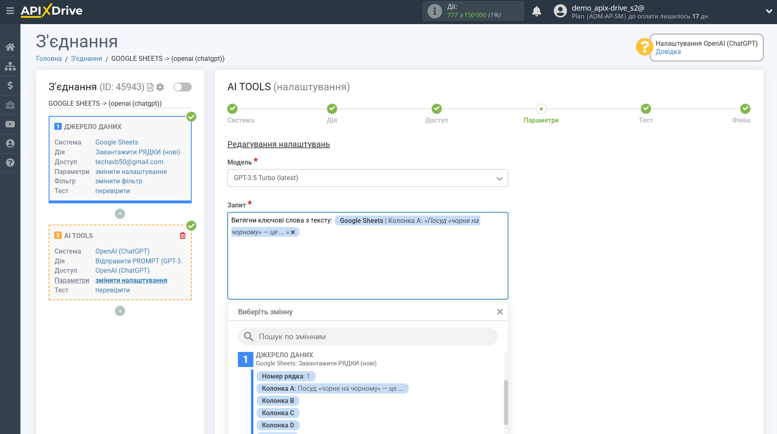Open connection settings gear icon
The height and width of the screenshot is (434, 777).
point(160,87)
